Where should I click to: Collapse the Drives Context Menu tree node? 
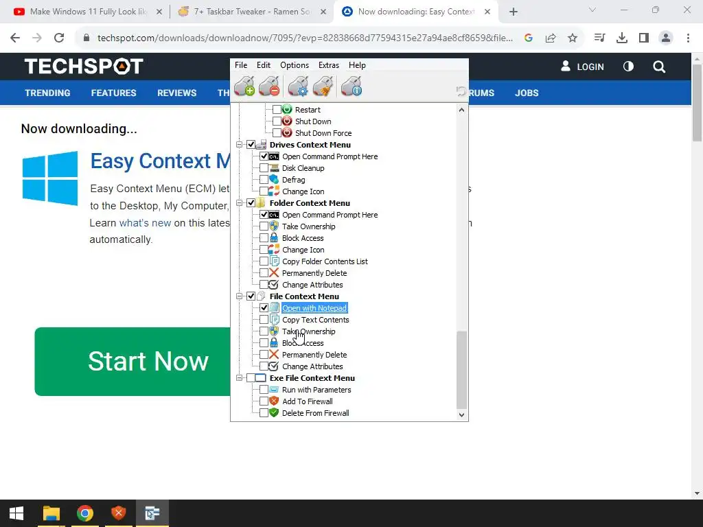coord(240,144)
